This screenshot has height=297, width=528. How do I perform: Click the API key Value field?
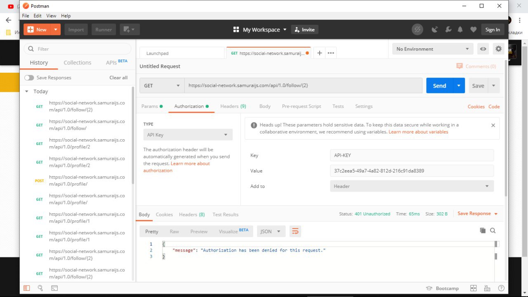tap(412, 171)
